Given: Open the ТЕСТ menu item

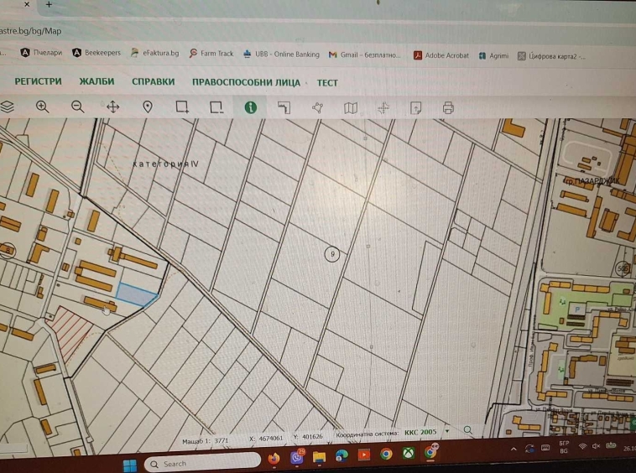Looking at the screenshot, I should [327, 83].
